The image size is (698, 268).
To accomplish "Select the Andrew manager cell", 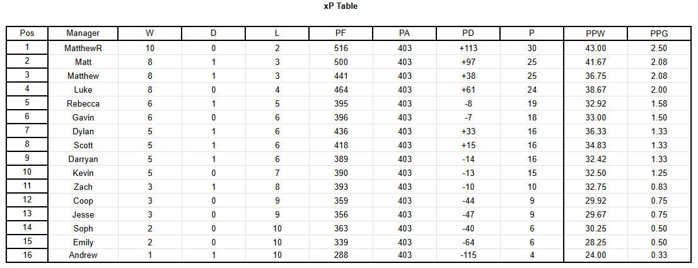I will (x=83, y=255).
